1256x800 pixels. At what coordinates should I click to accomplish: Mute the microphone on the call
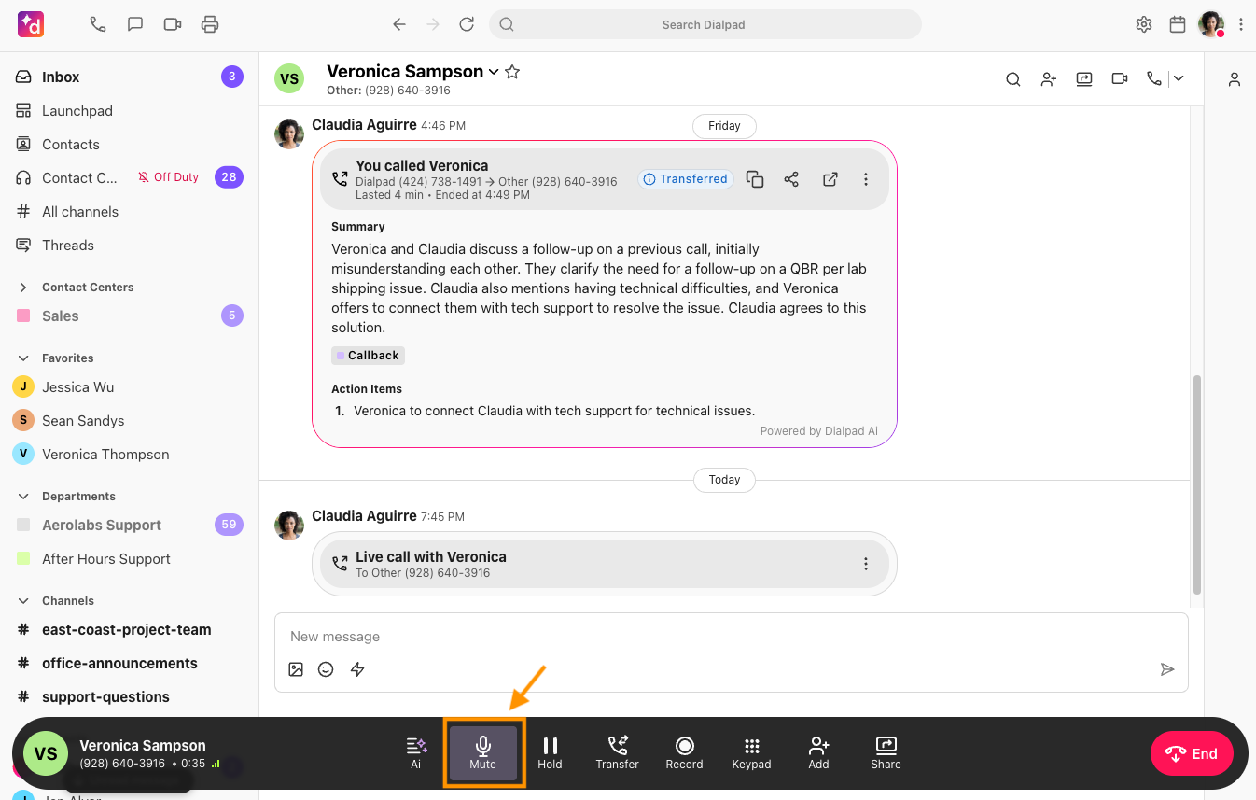[x=483, y=753]
